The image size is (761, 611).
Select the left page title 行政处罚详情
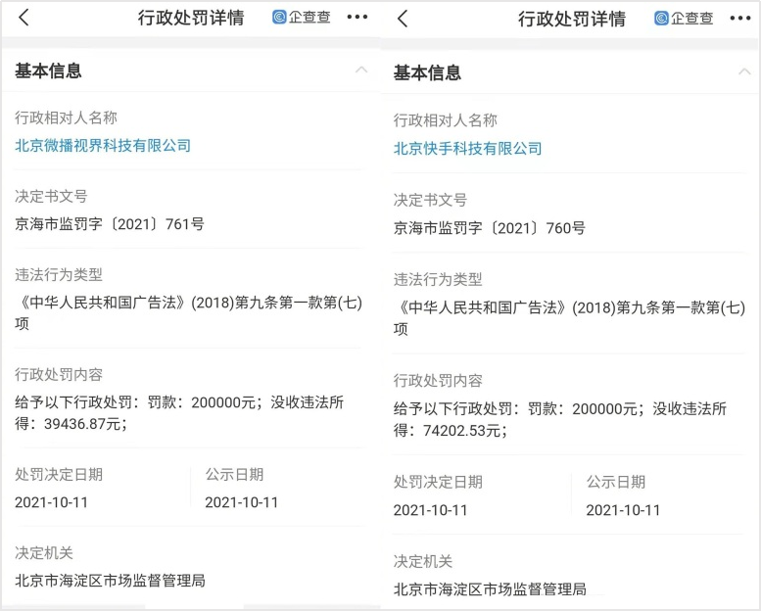click(191, 18)
